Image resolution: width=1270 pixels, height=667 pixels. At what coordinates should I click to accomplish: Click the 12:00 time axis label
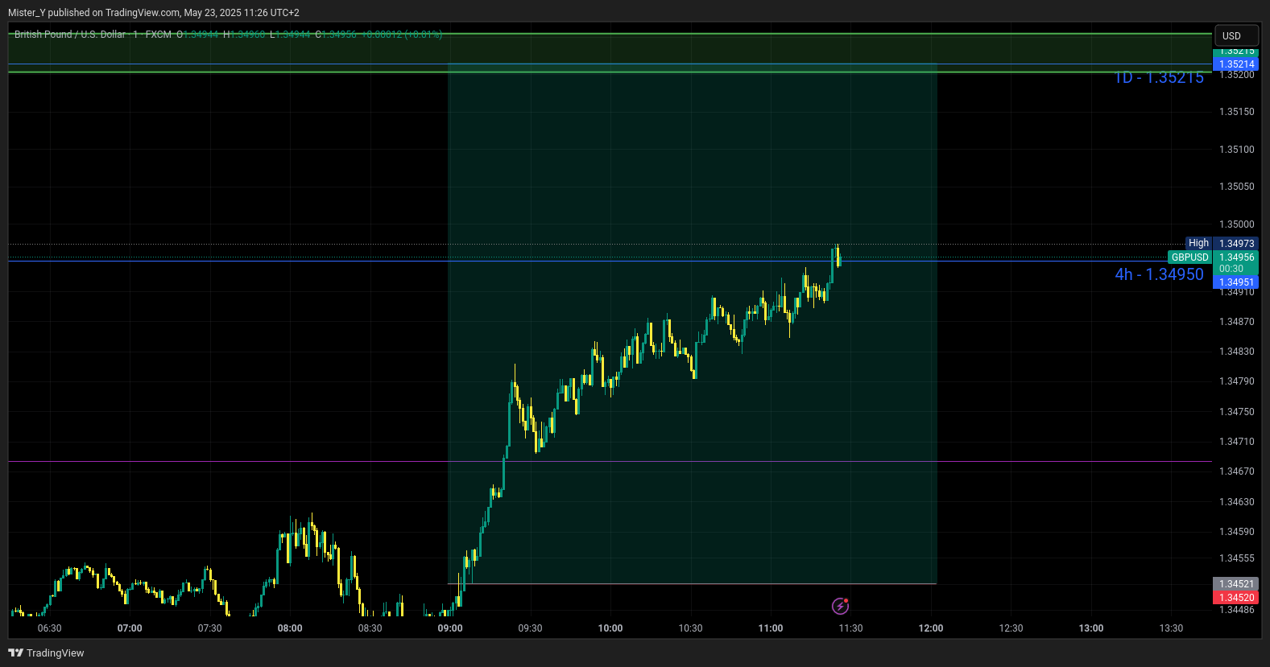[x=931, y=628]
